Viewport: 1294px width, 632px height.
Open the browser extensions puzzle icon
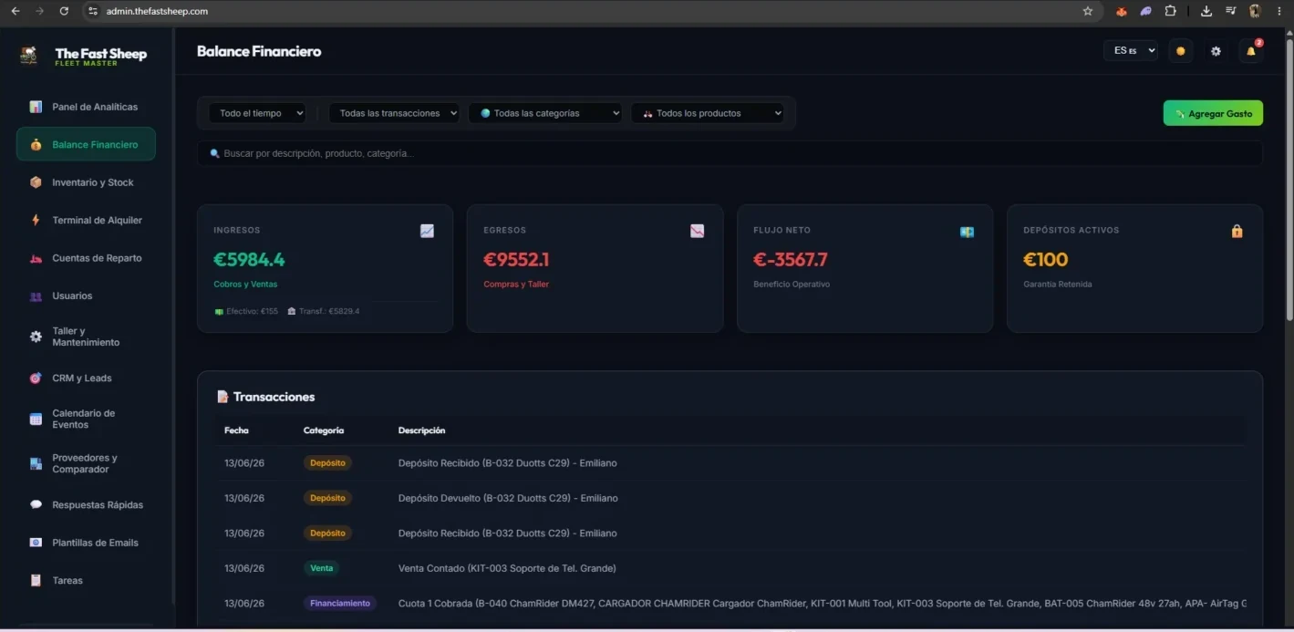point(1171,11)
